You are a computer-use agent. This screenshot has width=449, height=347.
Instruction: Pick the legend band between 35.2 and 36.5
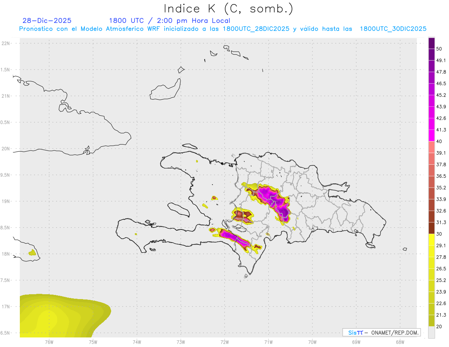432,182
